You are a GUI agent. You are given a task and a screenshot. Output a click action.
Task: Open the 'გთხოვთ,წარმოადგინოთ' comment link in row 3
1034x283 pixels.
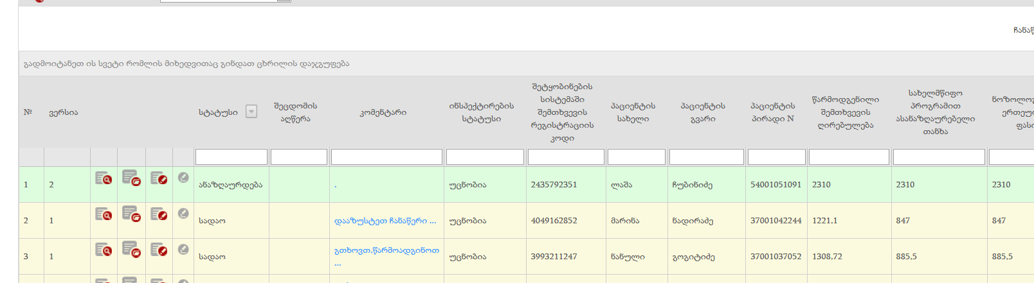[x=386, y=250]
